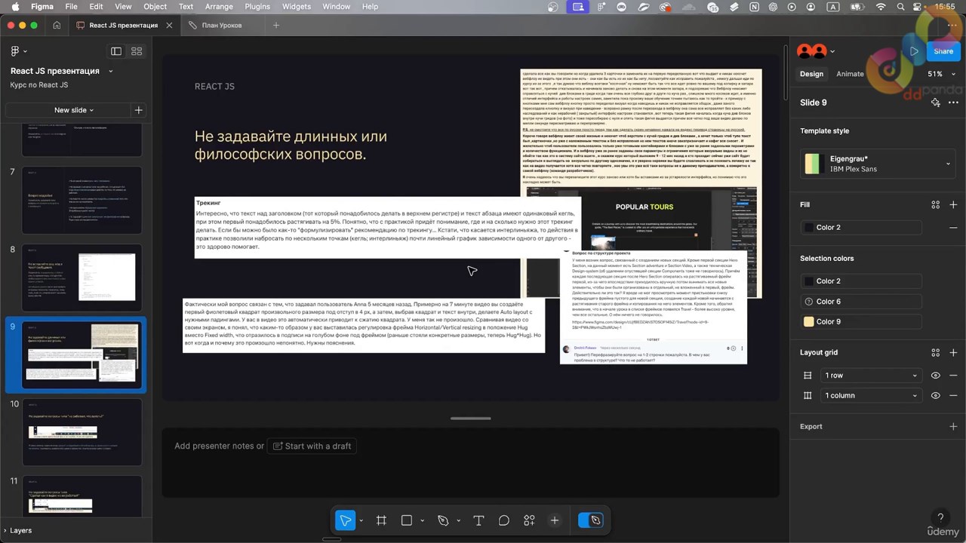Expand the Layers panel

click(17, 530)
